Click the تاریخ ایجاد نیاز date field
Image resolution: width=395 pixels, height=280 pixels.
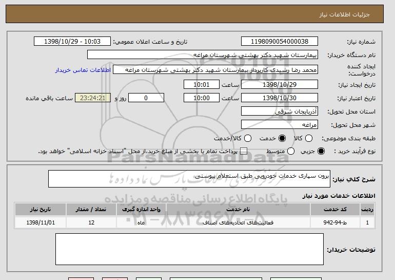point(280,84)
